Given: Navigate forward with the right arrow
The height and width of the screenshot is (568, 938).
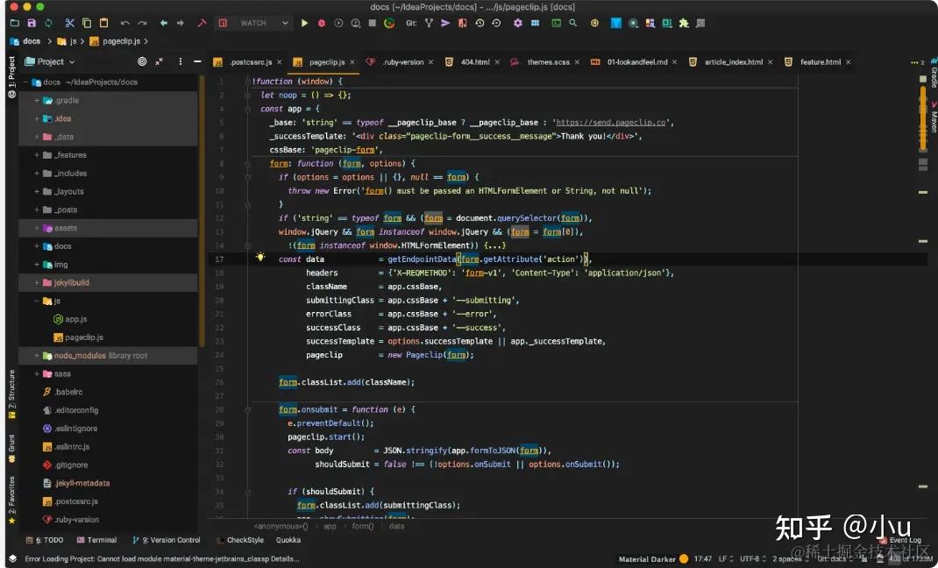Looking at the screenshot, I should [181, 24].
